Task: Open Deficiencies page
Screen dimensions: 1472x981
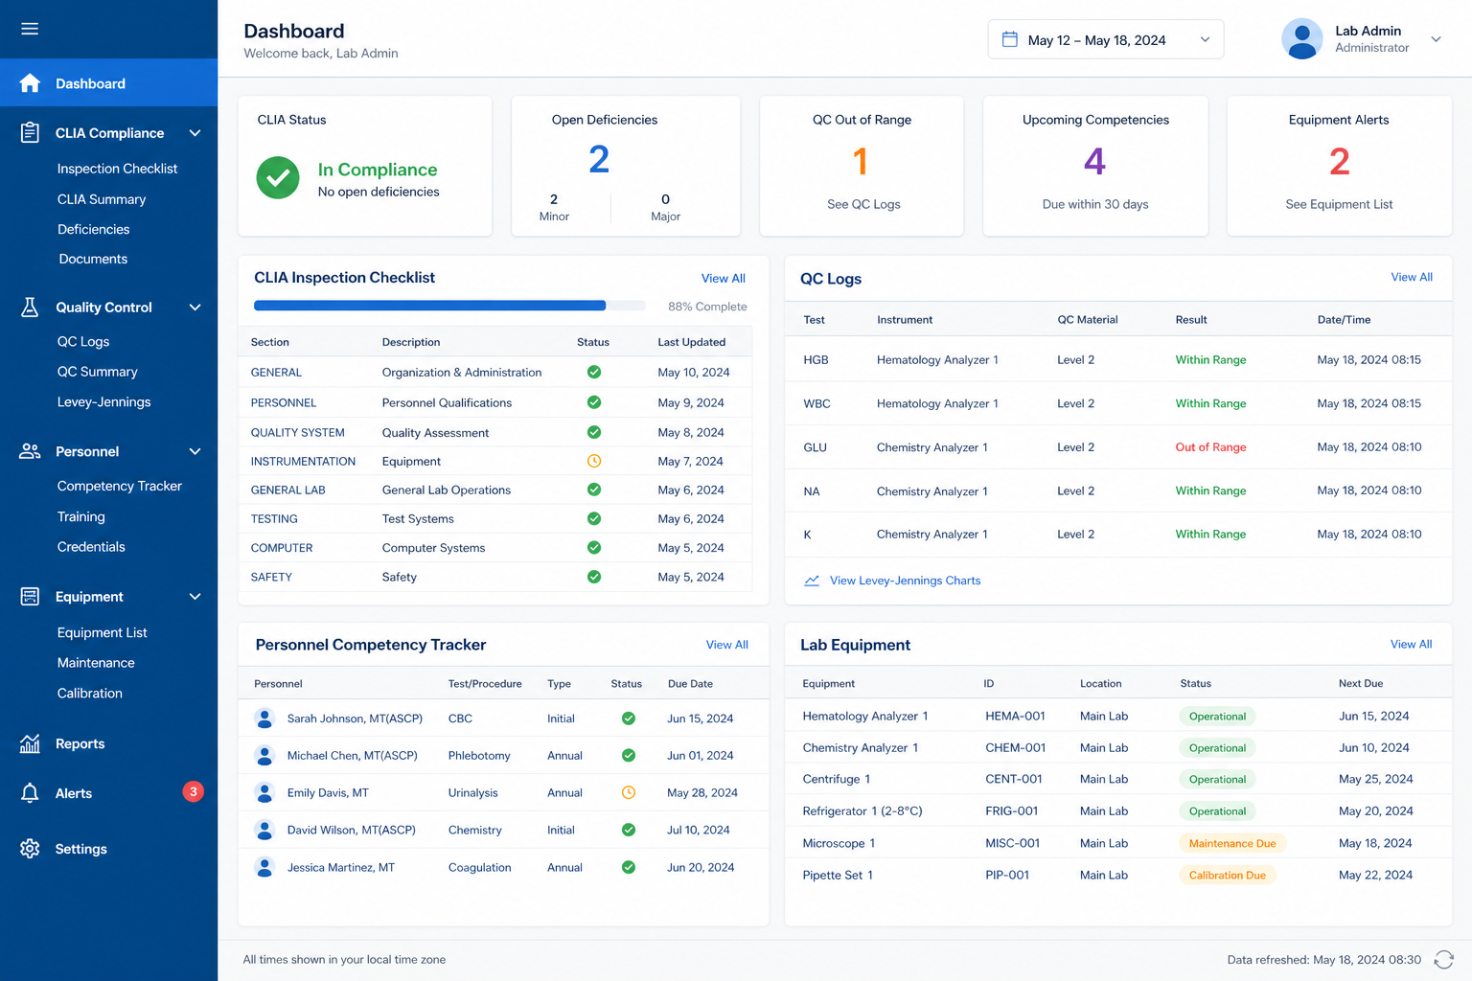Action: pyautogui.click(x=93, y=229)
